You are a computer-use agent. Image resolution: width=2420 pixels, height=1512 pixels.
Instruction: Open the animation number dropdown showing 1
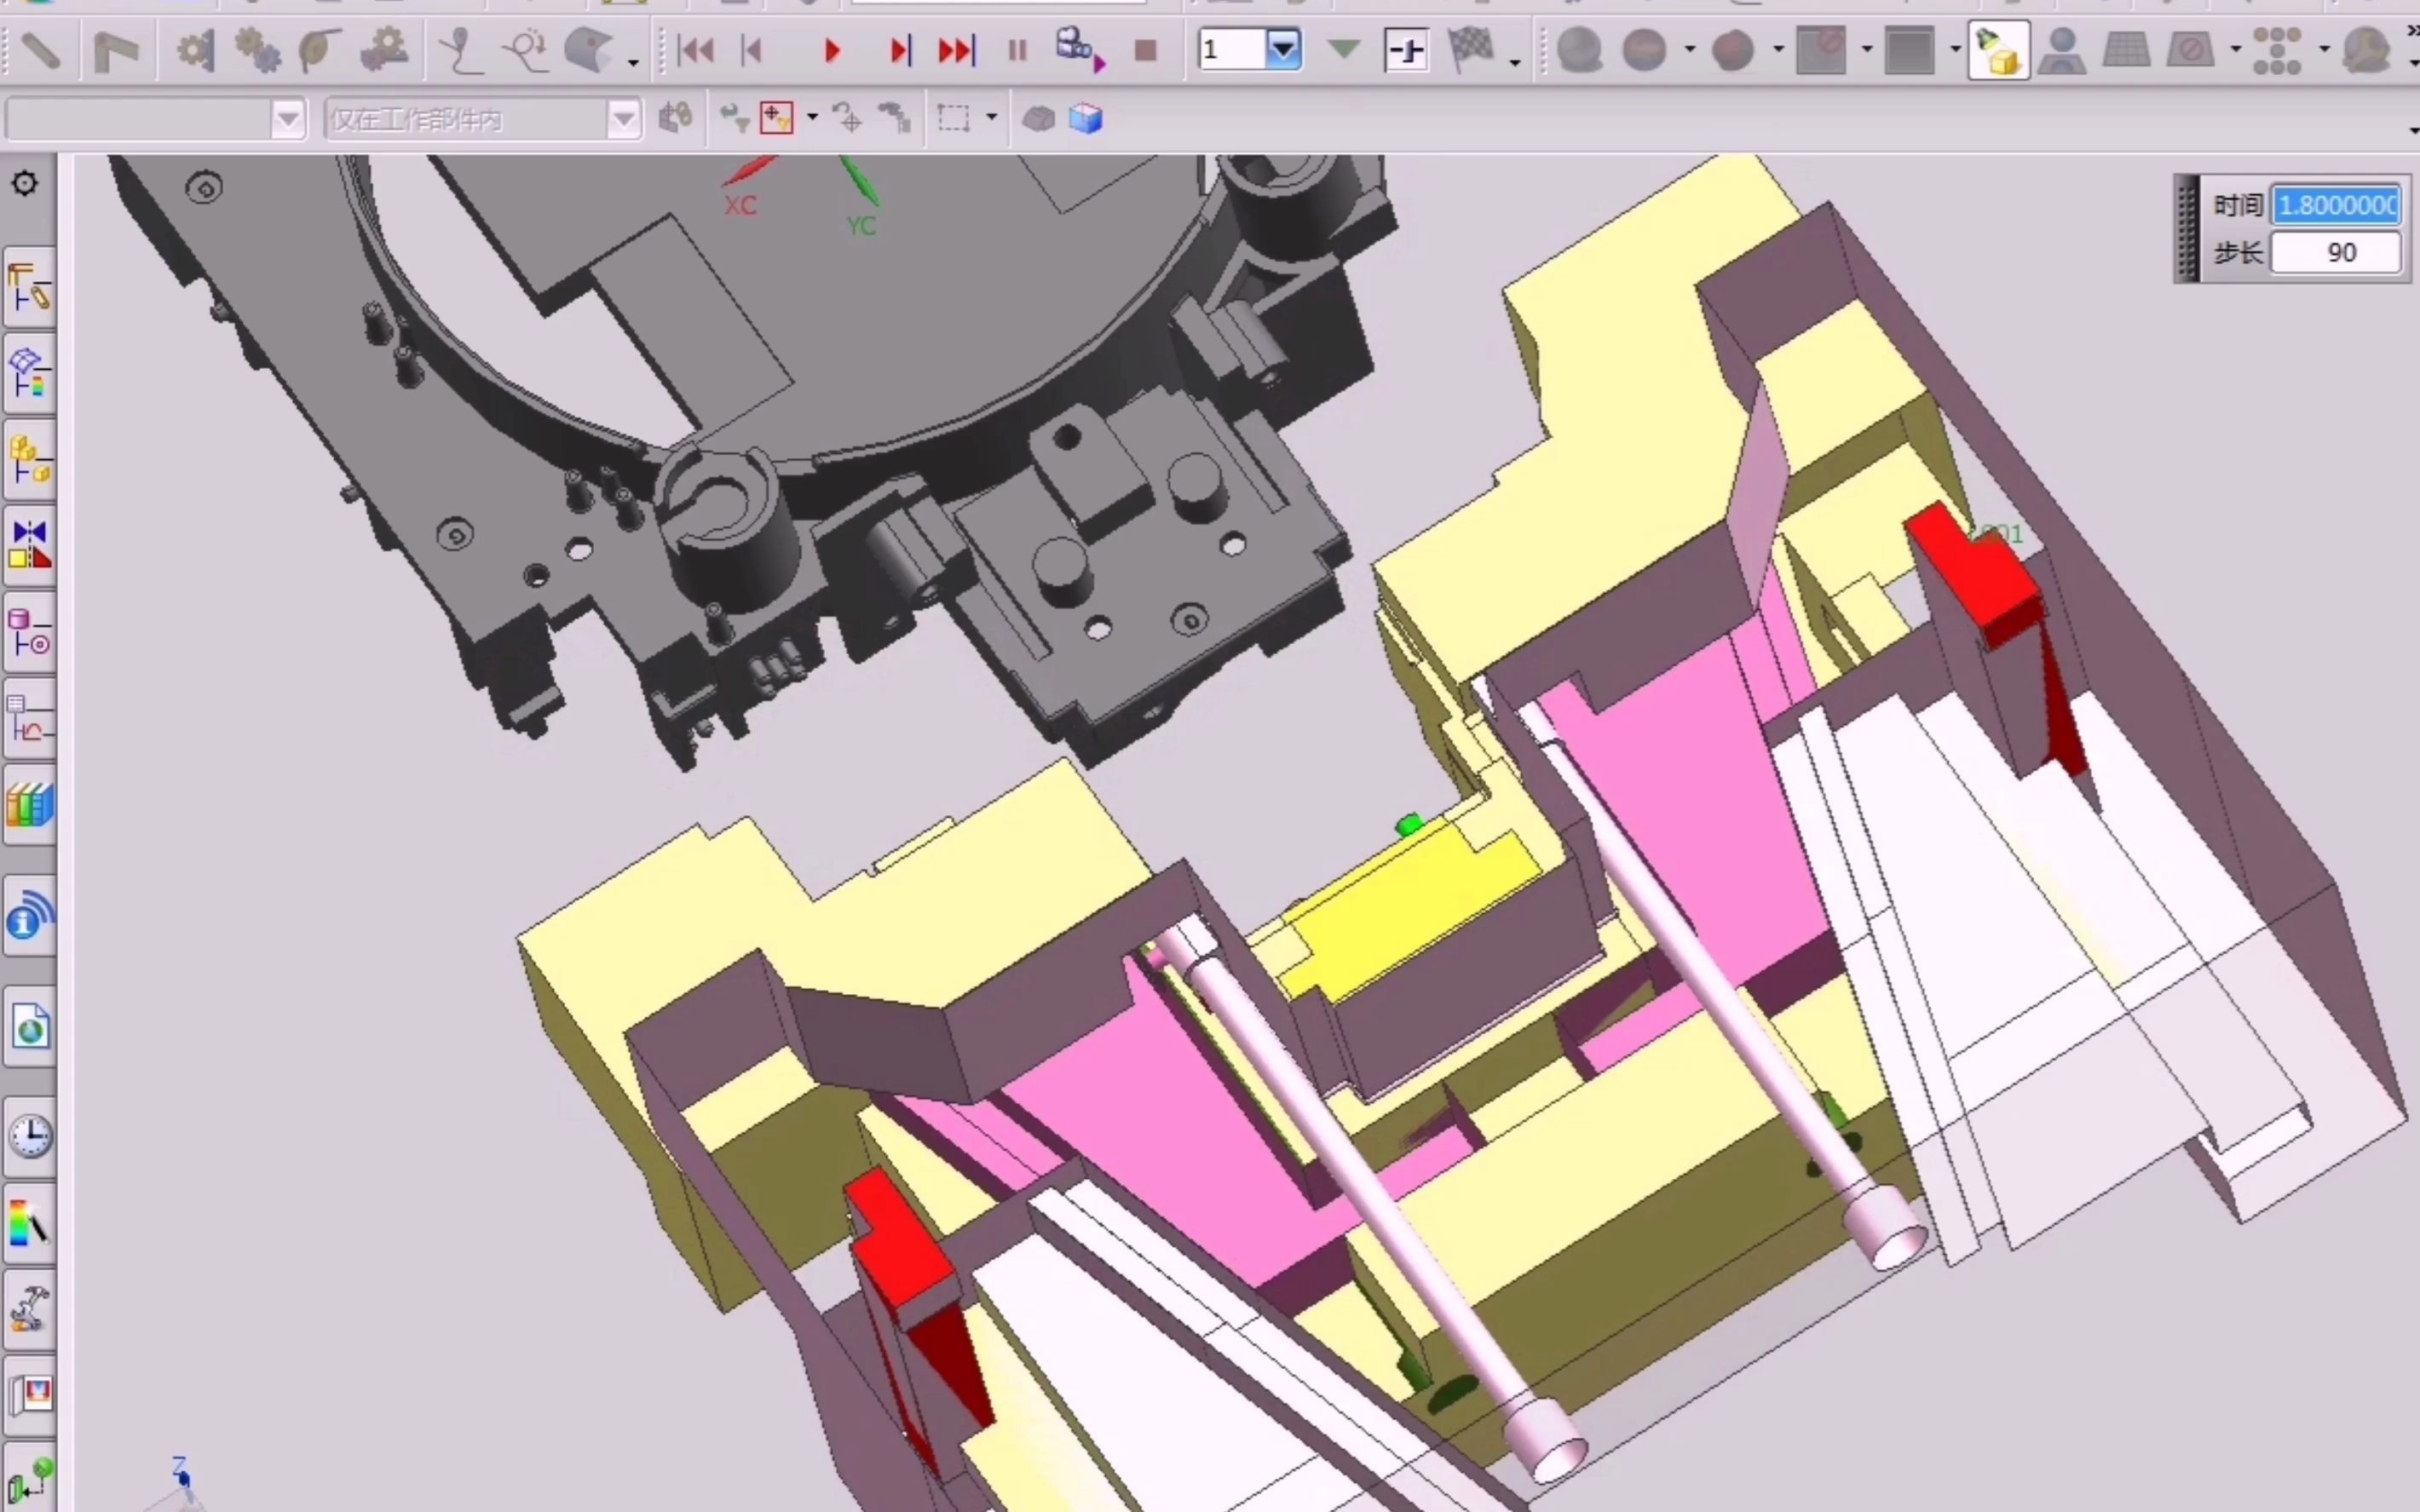pos(1283,50)
